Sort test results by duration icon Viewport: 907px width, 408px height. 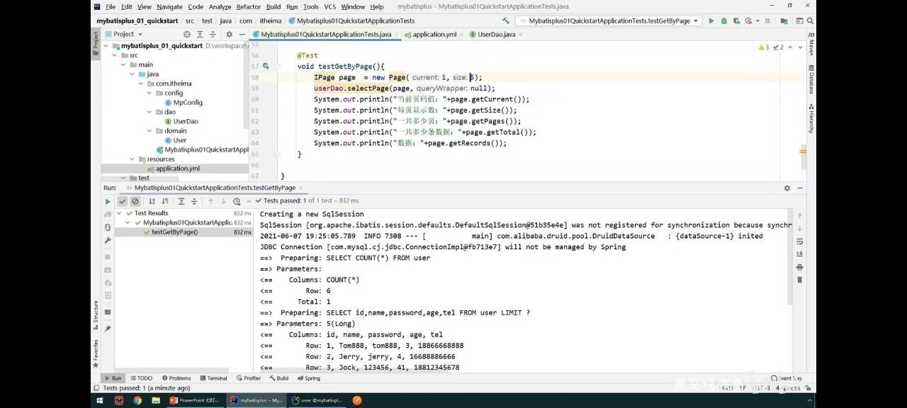click(164, 201)
